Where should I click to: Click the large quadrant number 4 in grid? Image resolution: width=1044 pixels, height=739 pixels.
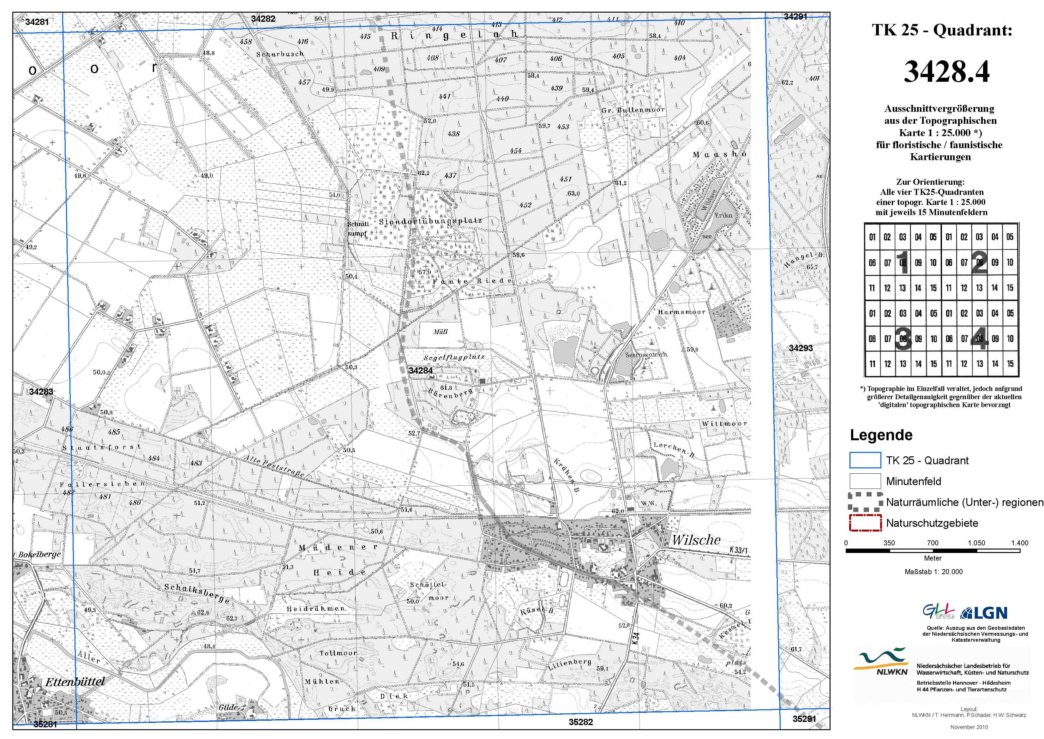pos(979,339)
